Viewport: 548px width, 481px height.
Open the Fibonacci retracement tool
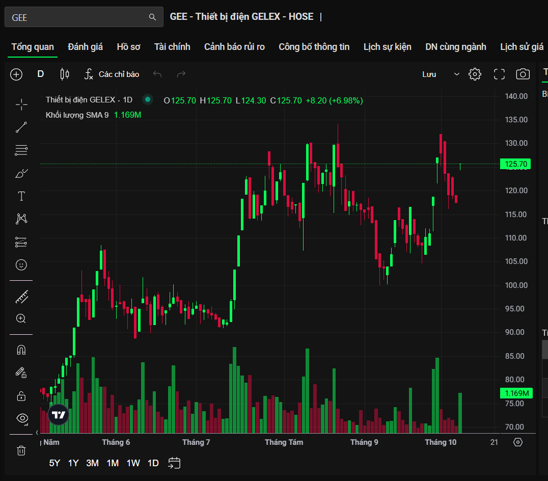(21, 150)
